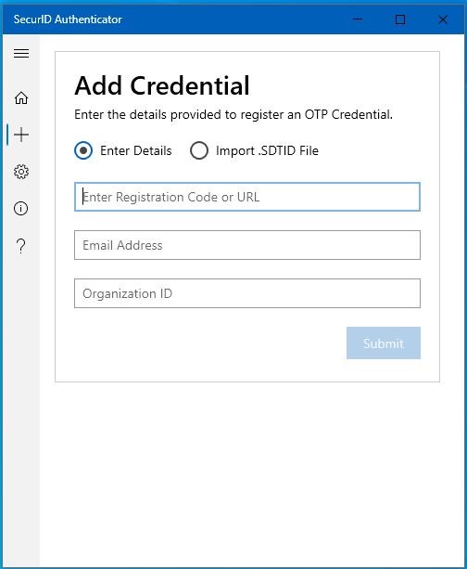Click into the Organization ID field
This screenshot has width=467, height=569.
[x=247, y=293]
